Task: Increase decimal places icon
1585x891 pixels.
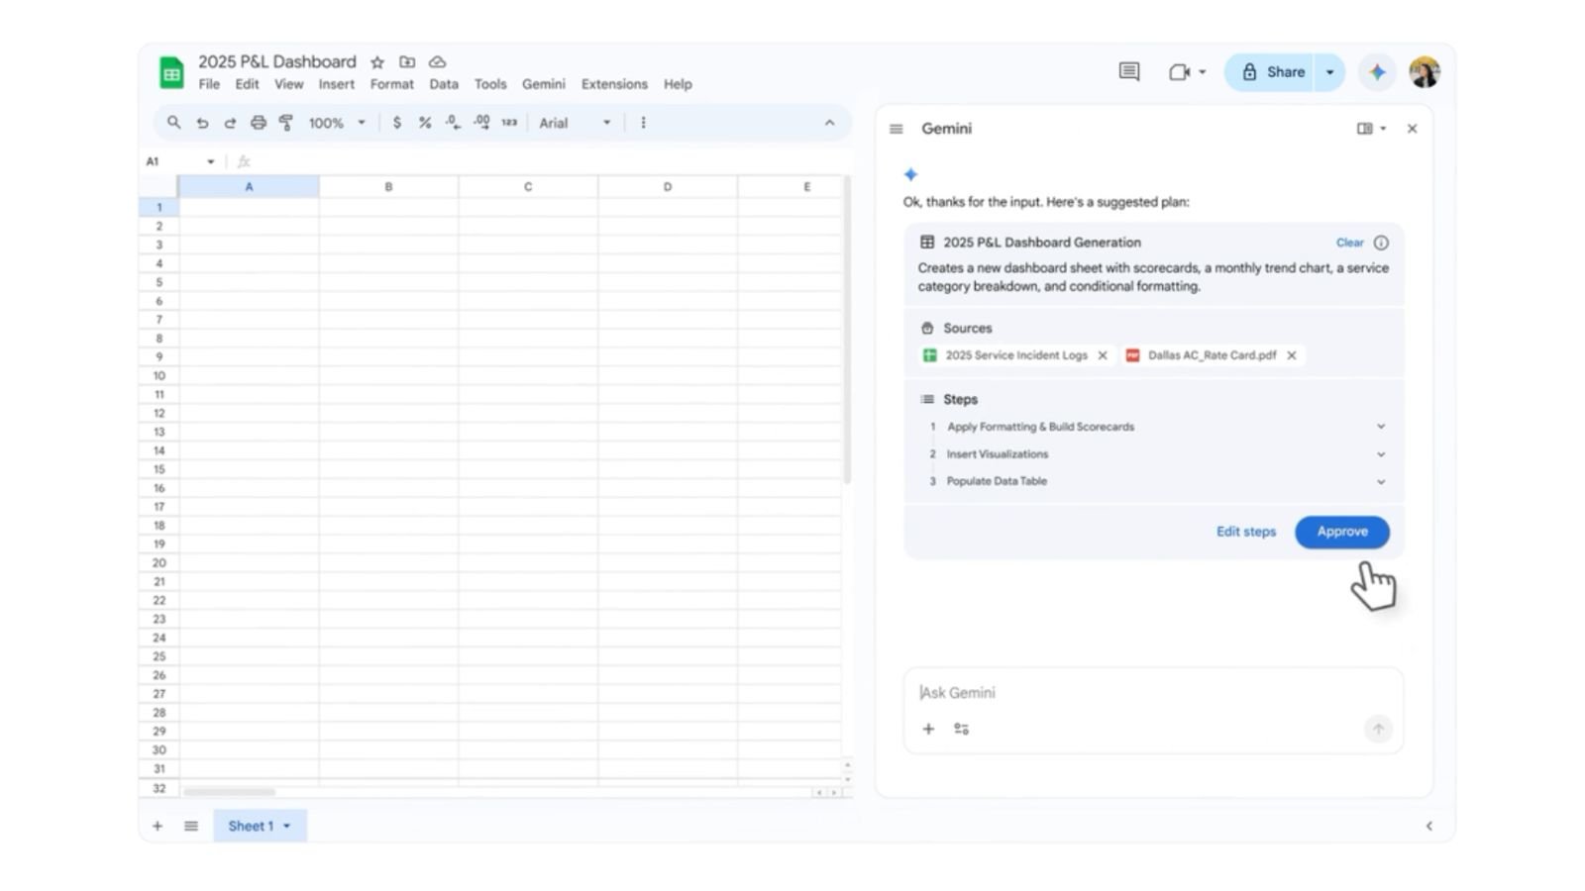Action: pyautogui.click(x=481, y=123)
